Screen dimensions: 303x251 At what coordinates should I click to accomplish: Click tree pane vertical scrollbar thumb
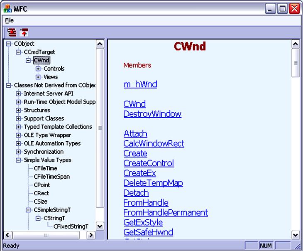[100, 128]
